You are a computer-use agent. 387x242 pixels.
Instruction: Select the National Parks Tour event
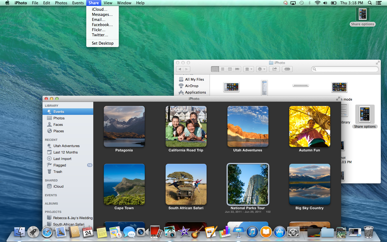pos(248,184)
